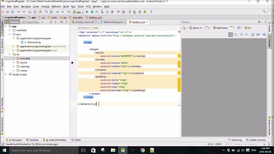274x154 pixels.
Task: Open File Explorer from the taskbar
Action: click(113, 150)
